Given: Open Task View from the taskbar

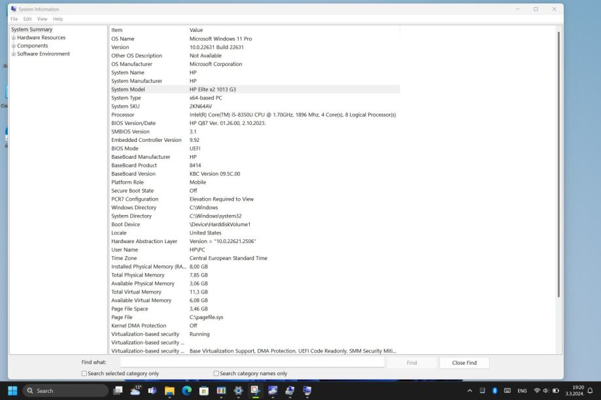Looking at the screenshot, I should tap(118, 391).
